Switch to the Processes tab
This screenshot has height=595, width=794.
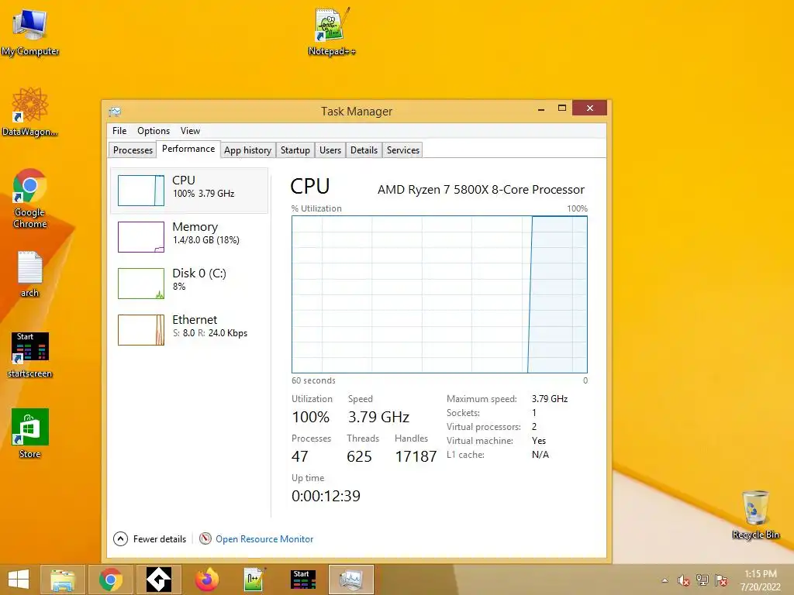133,150
